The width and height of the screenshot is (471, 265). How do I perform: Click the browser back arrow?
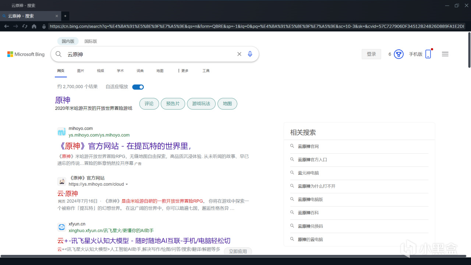(6, 26)
